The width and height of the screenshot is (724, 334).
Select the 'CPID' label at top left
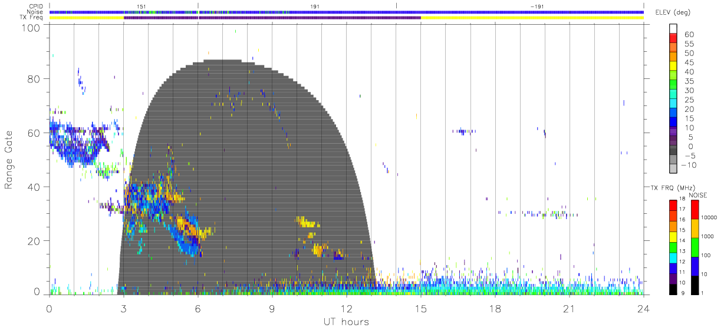[x=37, y=6]
